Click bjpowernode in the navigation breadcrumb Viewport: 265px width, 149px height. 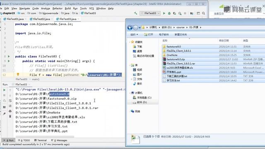(50, 13)
